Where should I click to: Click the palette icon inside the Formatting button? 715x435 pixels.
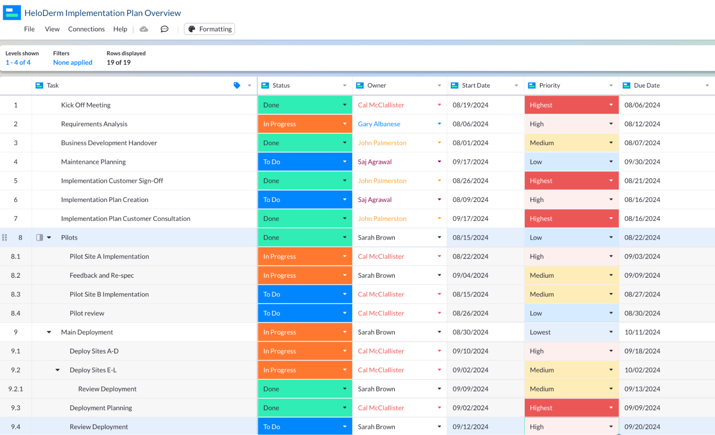[192, 29]
